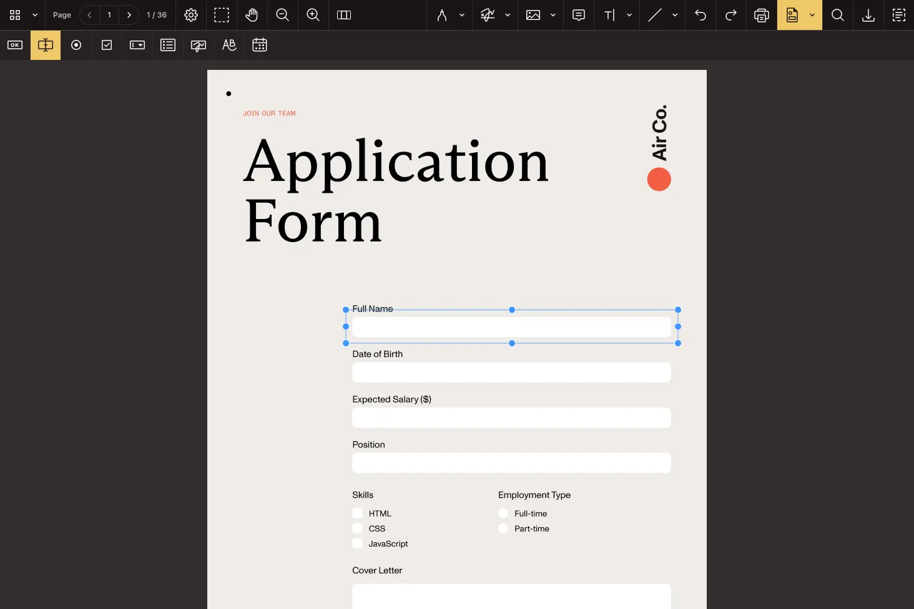Go to the previous page
Viewport: 914px width, 609px height.
pos(89,15)
